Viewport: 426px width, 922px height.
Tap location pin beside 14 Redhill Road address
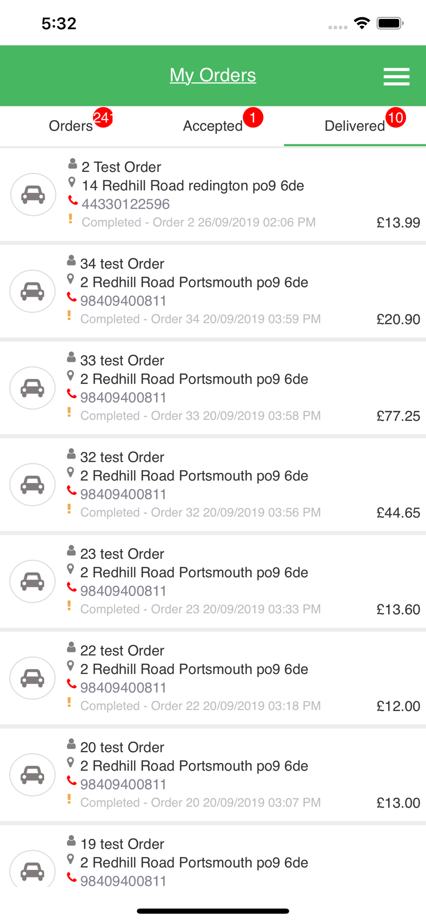click(x=72, y=182)
